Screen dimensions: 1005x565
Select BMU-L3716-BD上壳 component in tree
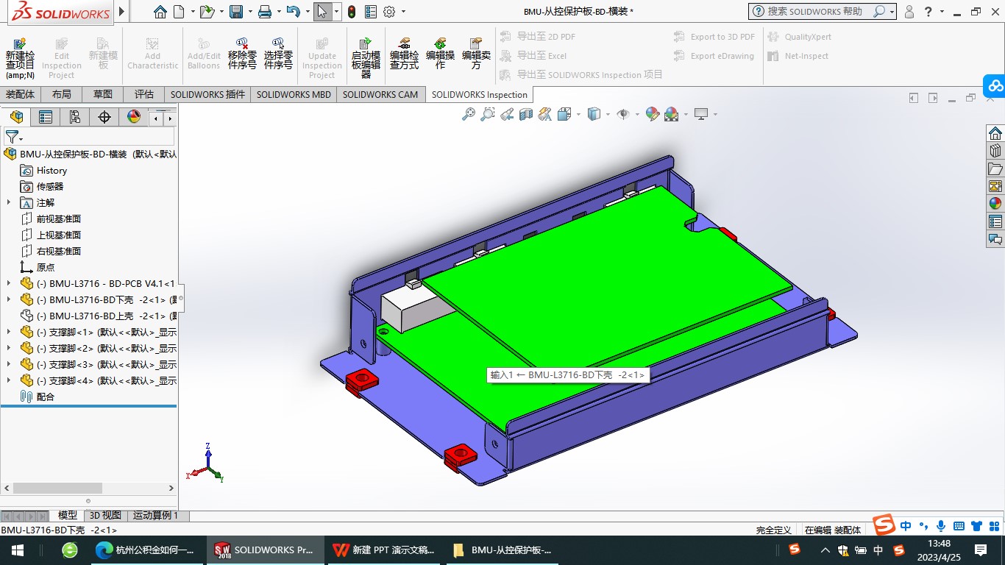point(98,316)
